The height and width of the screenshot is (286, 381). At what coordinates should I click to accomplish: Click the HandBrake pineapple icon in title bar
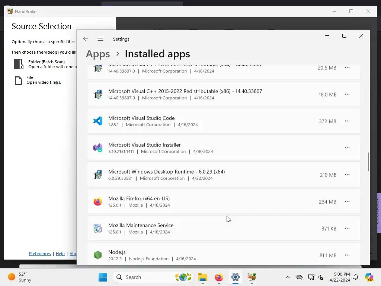10,11
